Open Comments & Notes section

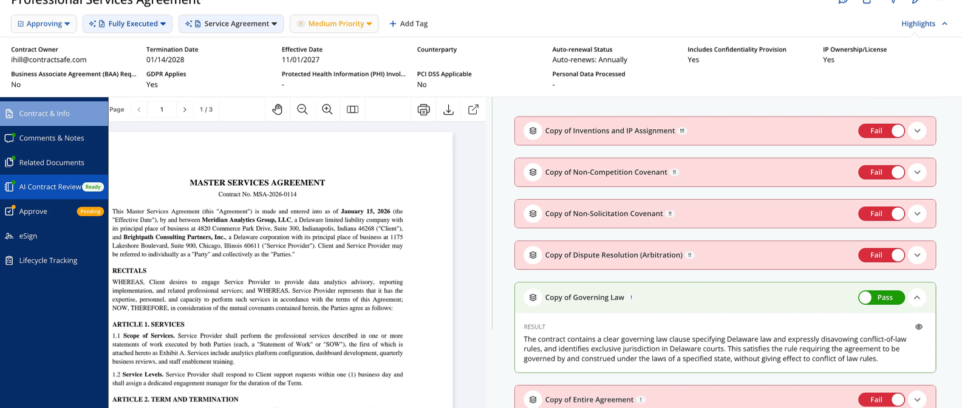[x=54, y=138]
